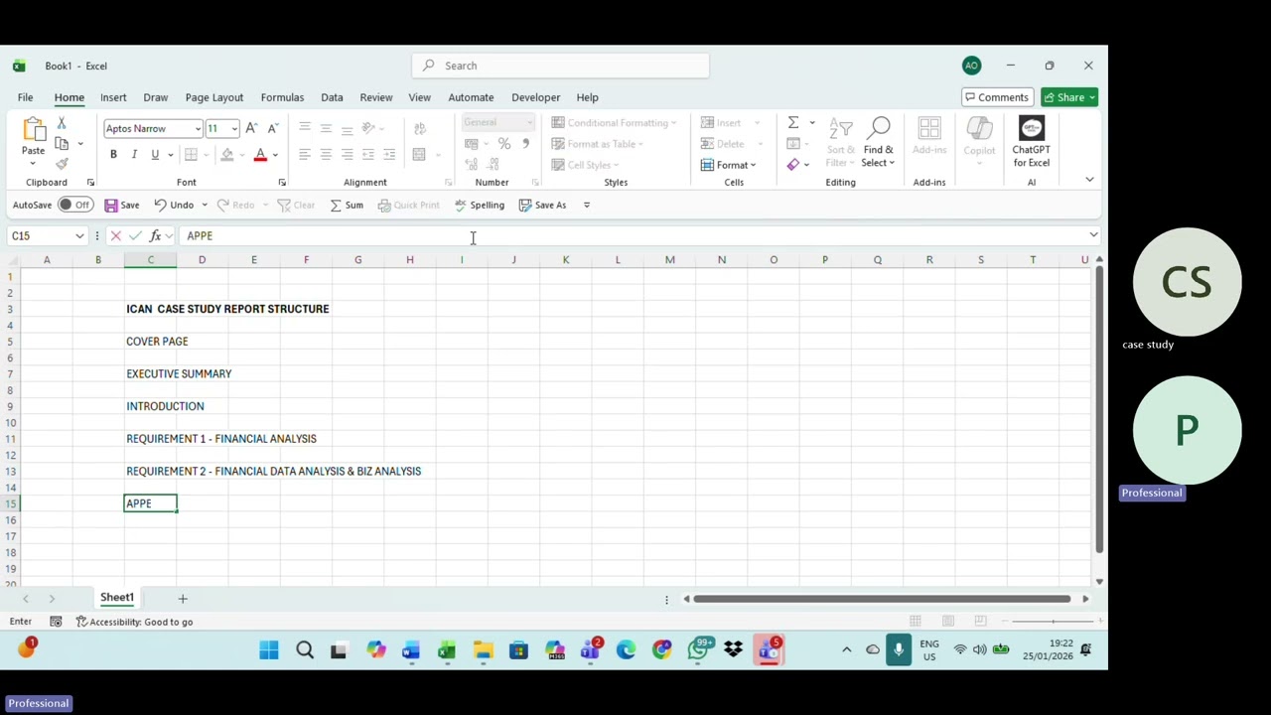The image size is (1271, 715).
Task: Open Microsoft Edge from the taskbar
Action: [626, 650]
